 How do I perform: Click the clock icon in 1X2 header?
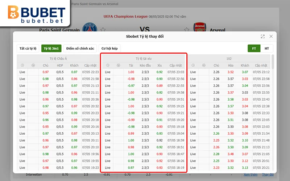193,65
